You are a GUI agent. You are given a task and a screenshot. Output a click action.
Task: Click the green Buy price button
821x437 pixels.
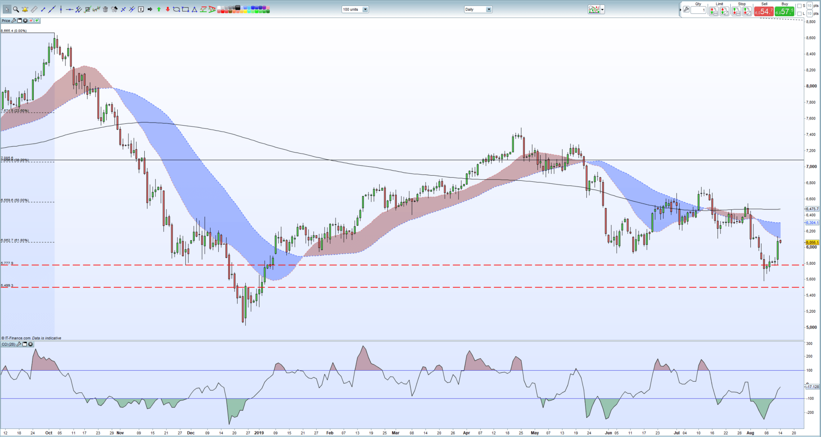point(785,11)
